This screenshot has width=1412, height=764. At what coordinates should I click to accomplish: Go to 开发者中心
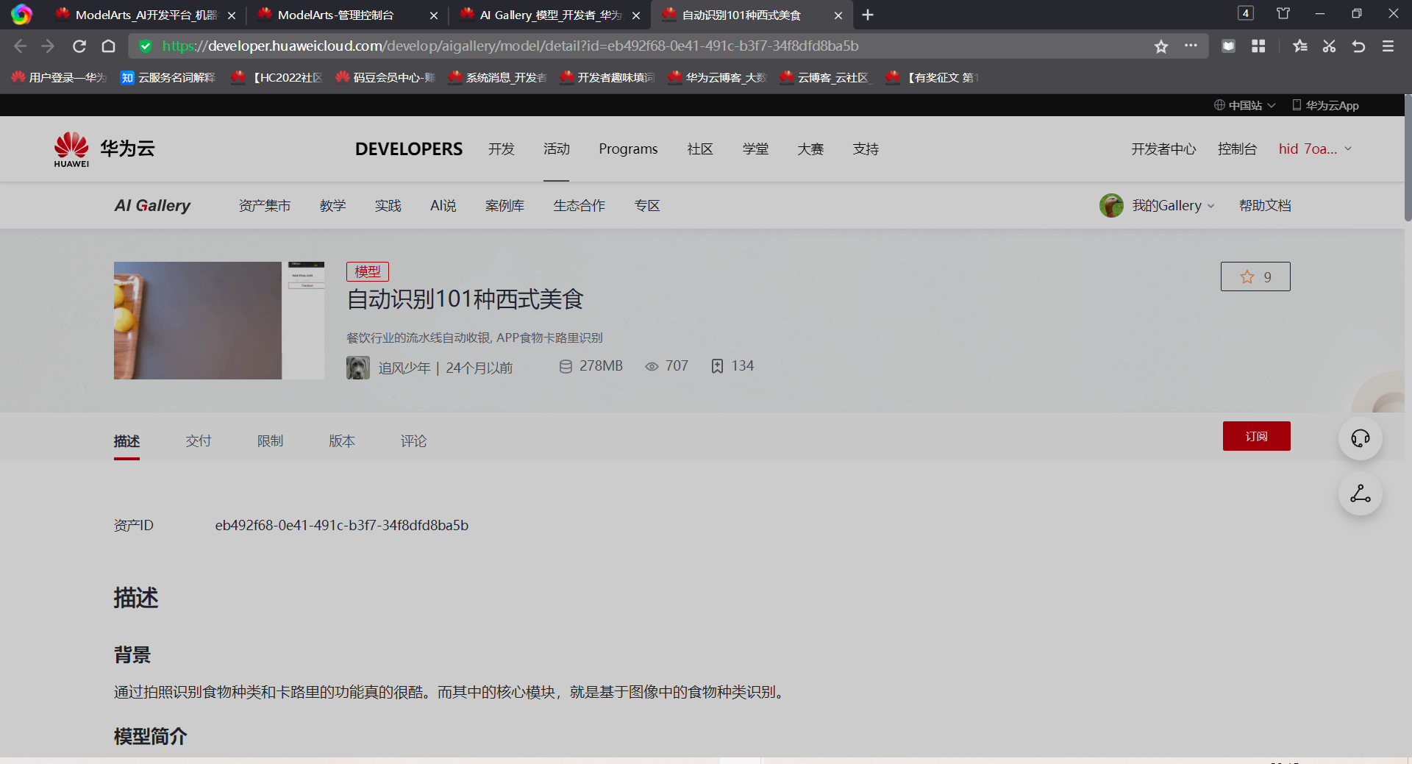(1163, 149)
